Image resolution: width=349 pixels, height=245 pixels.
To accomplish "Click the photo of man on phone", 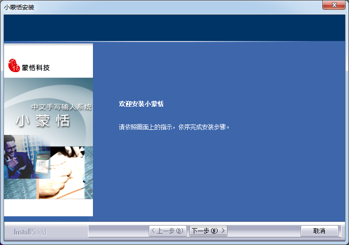I will 27,157.
